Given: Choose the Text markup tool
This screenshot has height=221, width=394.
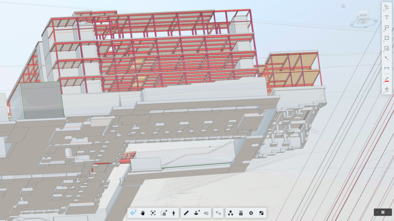Looking at the screenshot, I should coord(387,18).
